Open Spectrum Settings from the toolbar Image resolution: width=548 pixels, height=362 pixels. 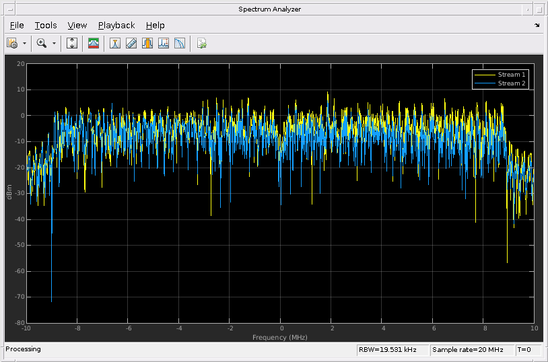click(x=94, y=43)
